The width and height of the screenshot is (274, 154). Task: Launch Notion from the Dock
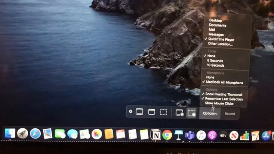pos(156,135)
